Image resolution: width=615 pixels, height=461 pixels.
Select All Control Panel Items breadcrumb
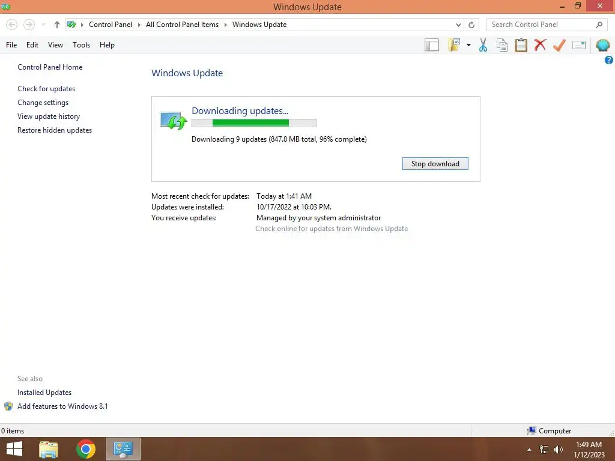(182, 24)
